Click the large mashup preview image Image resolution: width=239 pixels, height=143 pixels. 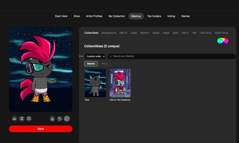pos(41,69)
